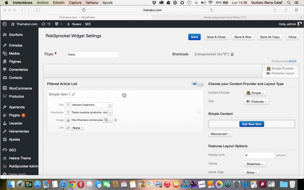This screenshot has width=304, height=190.
Task: Open Spotlight search in menu bar
Action: click(x=289, y=2)
